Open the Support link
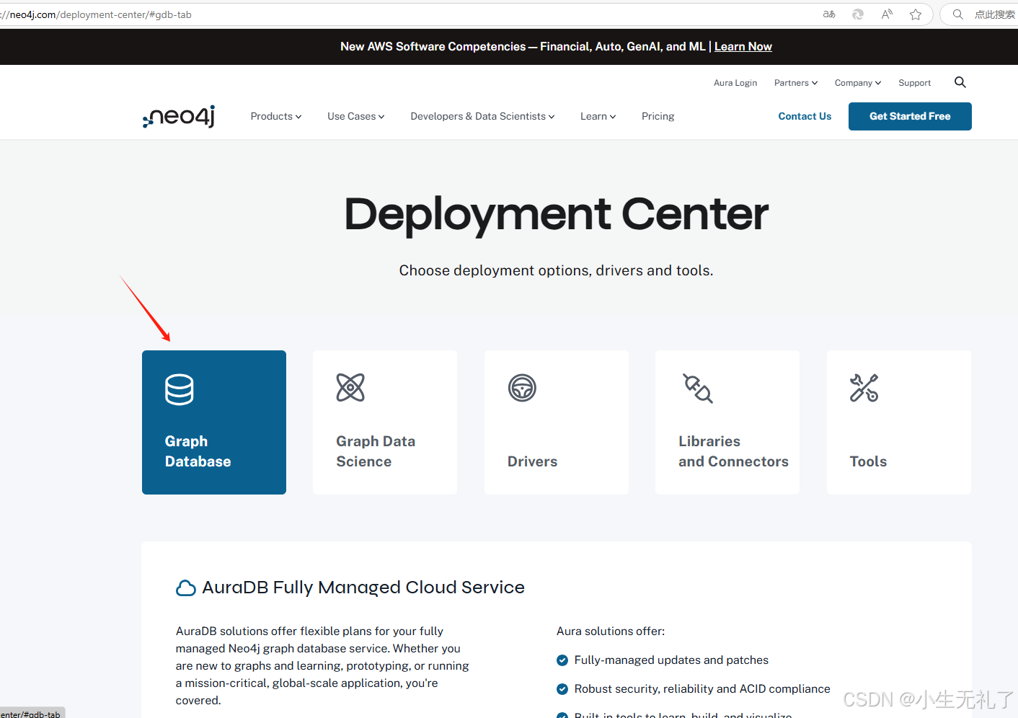Image resolution: width=1018 pixels, height=718 pixels. coord(915,83)
